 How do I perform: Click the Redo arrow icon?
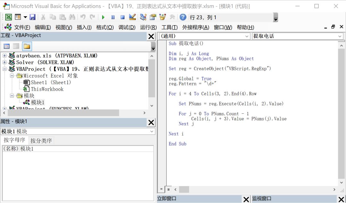pyautogui.click(x=92, y=17)
